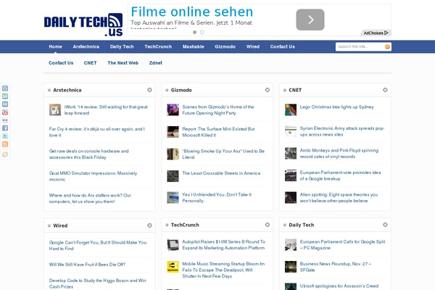Collapse the Wired widget using its square toggle
The image size is (435, 290).
[x=49, y=225]
